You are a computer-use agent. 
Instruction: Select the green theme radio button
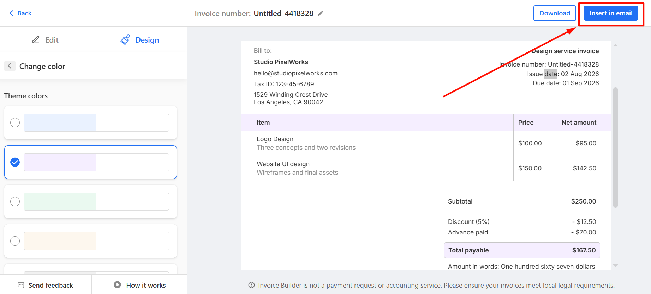pyautogui.click(x=15, y=201)
